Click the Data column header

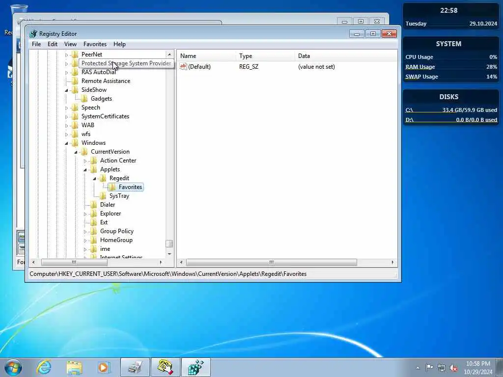coord(346,56)
